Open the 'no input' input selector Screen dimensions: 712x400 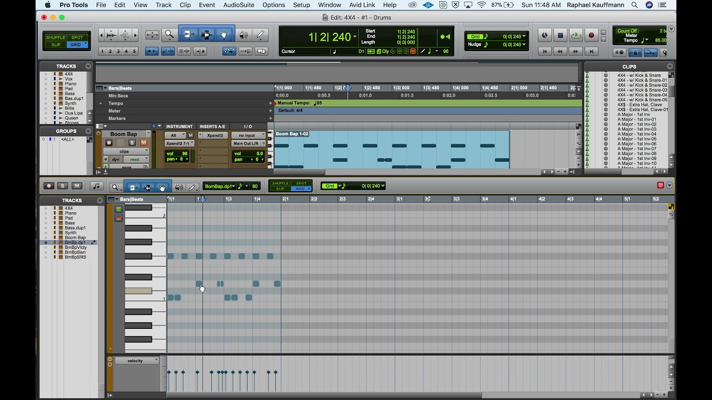click(249, 135)
